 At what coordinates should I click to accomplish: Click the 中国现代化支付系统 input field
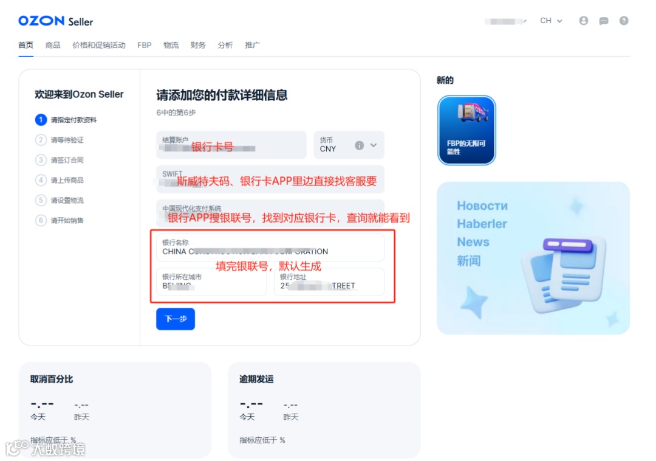[x=270, y=213]
